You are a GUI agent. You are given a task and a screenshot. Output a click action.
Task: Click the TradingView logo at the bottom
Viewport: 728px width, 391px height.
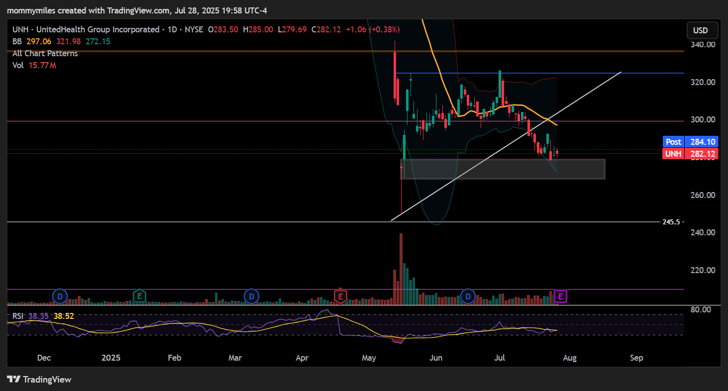click(39, 380)
